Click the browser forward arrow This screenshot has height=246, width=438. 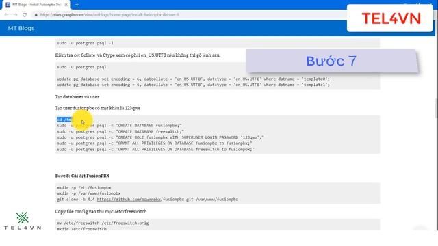coord(15,15)
